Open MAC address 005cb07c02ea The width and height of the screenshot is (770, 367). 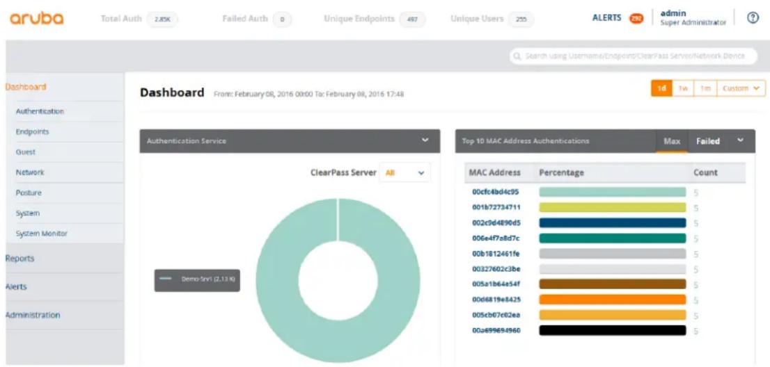[496, 315]
